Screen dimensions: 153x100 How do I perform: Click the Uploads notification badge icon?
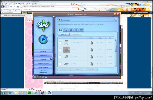click(51, 59)
